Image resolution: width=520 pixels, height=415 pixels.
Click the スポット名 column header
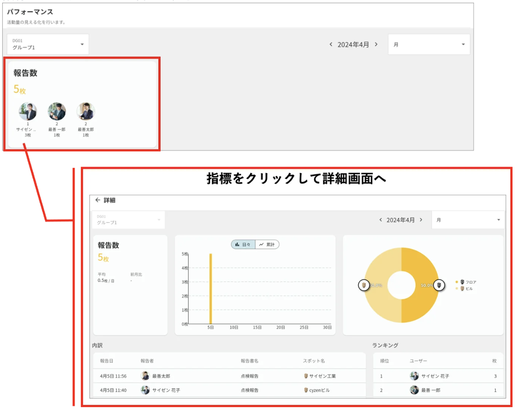pos(314,361)
